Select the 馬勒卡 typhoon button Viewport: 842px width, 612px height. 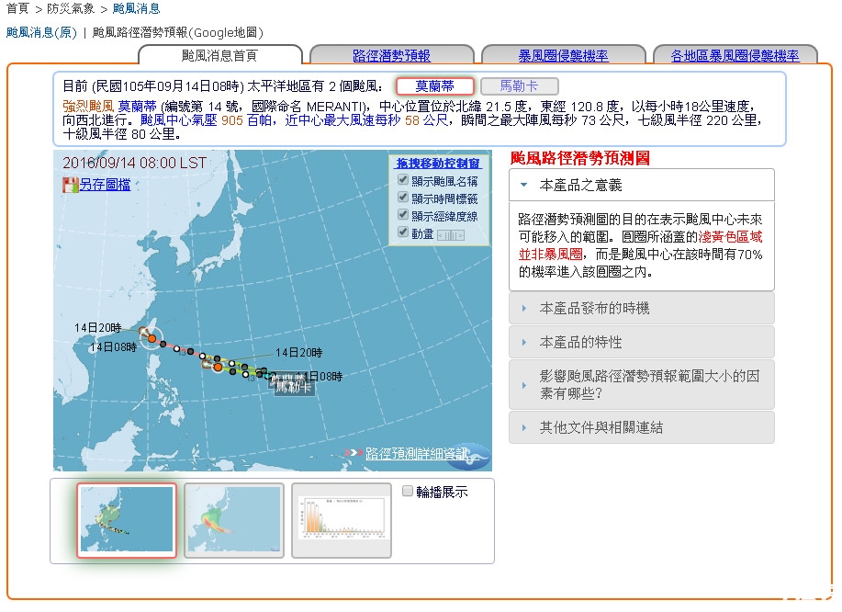[519, 86]
